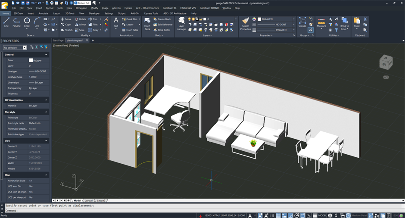Switch to the Annotate ribbon tab

44,13
